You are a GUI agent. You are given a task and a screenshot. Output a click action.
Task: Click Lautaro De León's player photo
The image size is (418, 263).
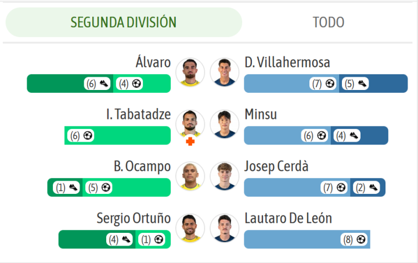point(225,228)
